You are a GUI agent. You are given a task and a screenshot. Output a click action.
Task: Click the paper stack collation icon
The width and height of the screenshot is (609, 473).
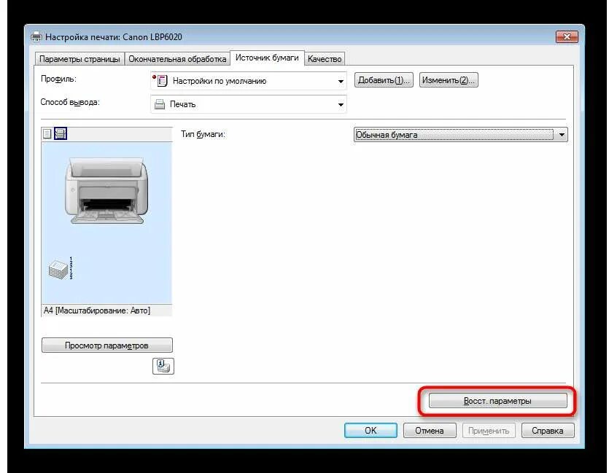61,268
